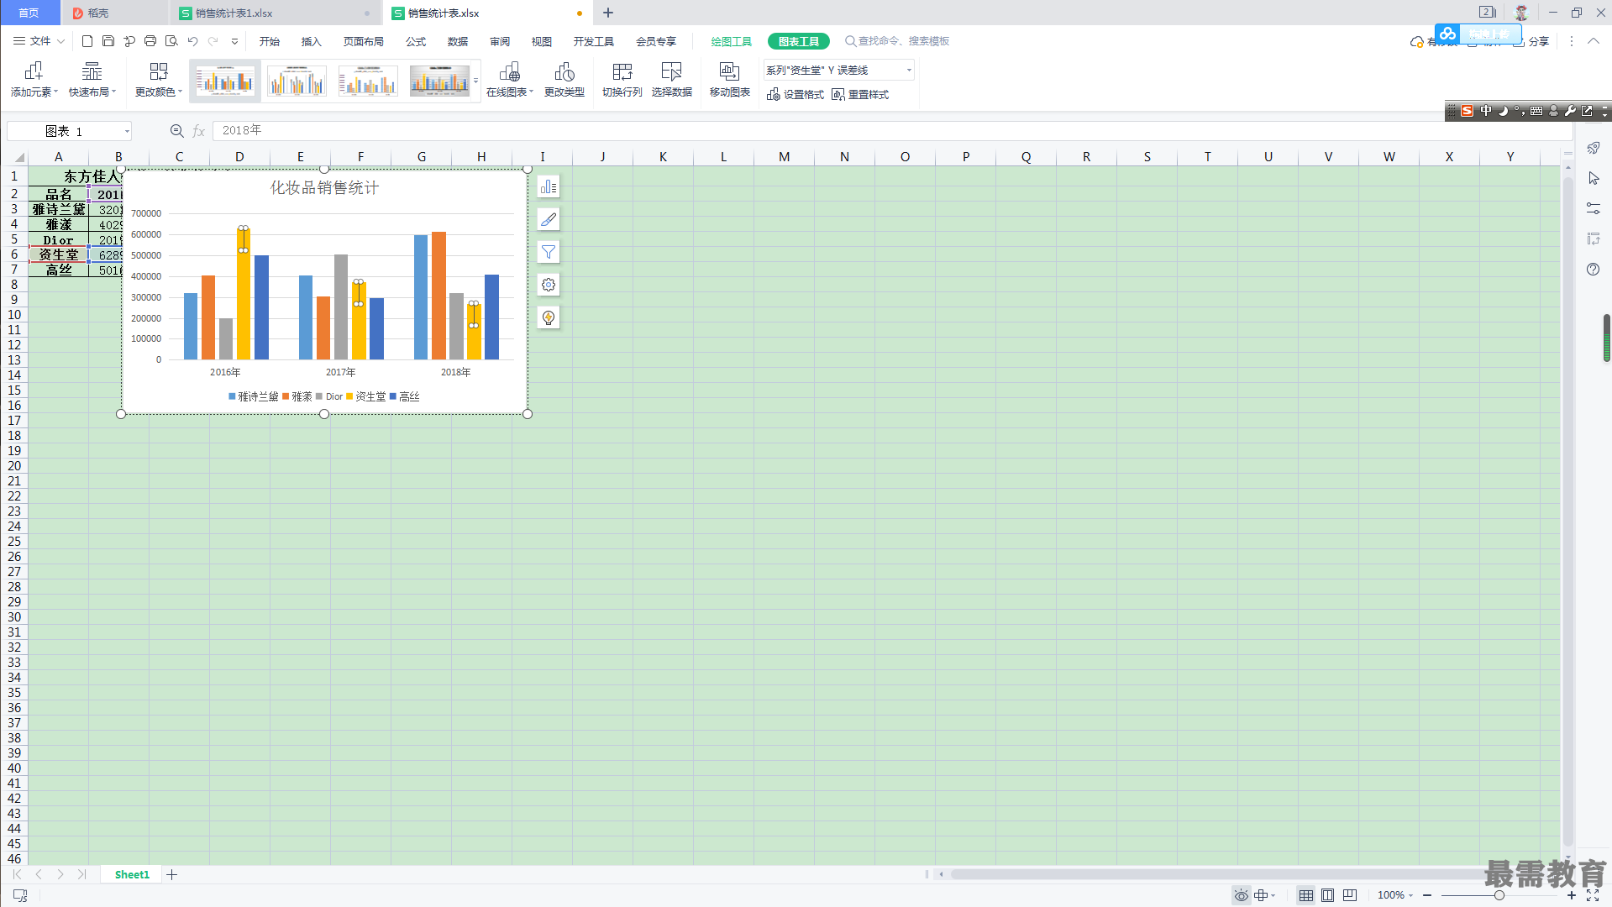This screenshot has width=1612, height=907.
Task: Switch to the 公式 ribbon tab
Action: tap(416, 41)
